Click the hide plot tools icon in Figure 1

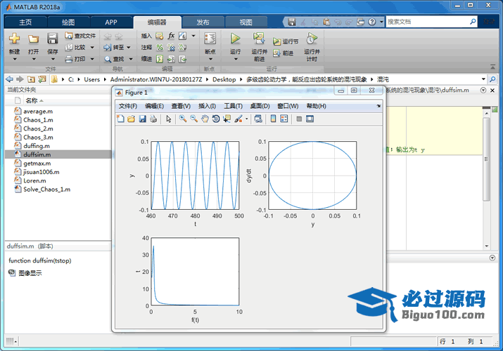click(299, 119)
